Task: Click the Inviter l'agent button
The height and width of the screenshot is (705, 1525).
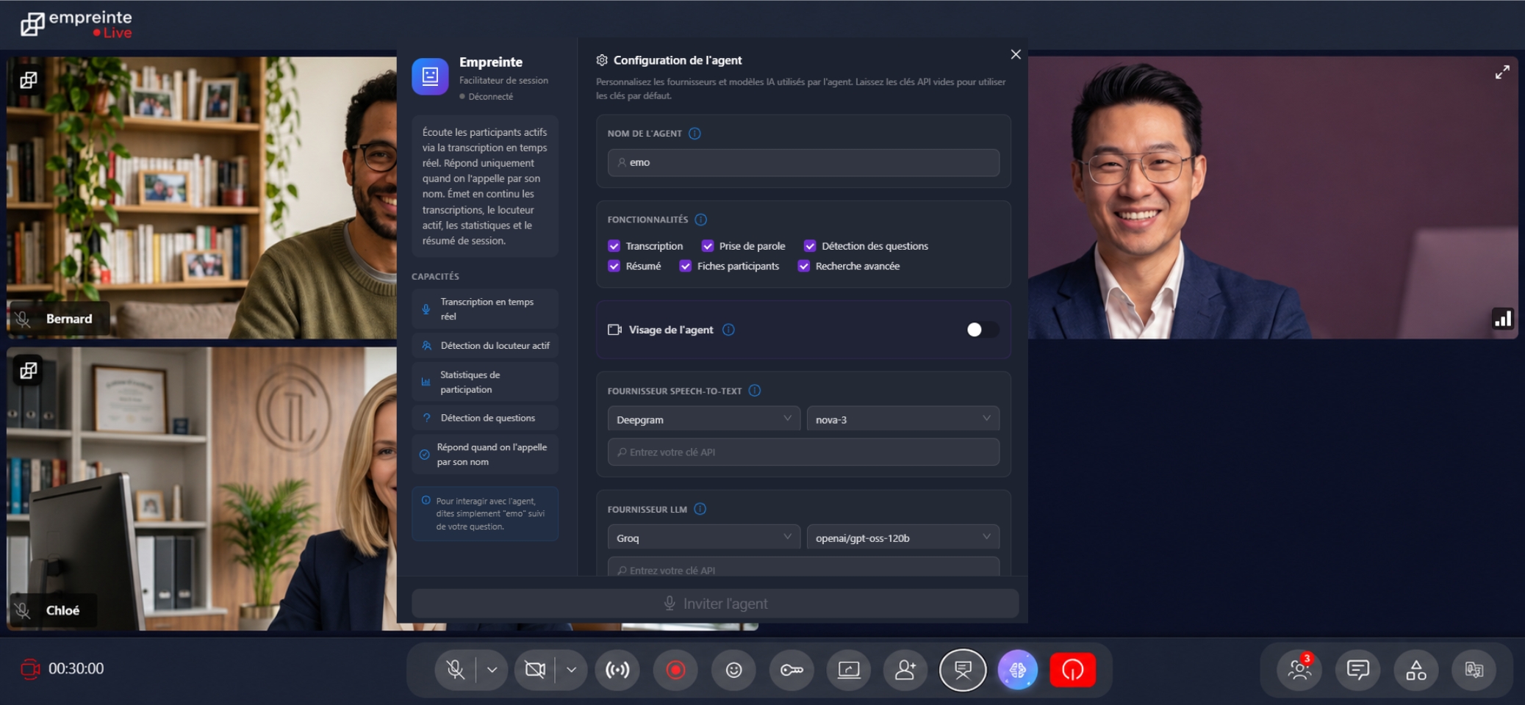Action: 715,604
